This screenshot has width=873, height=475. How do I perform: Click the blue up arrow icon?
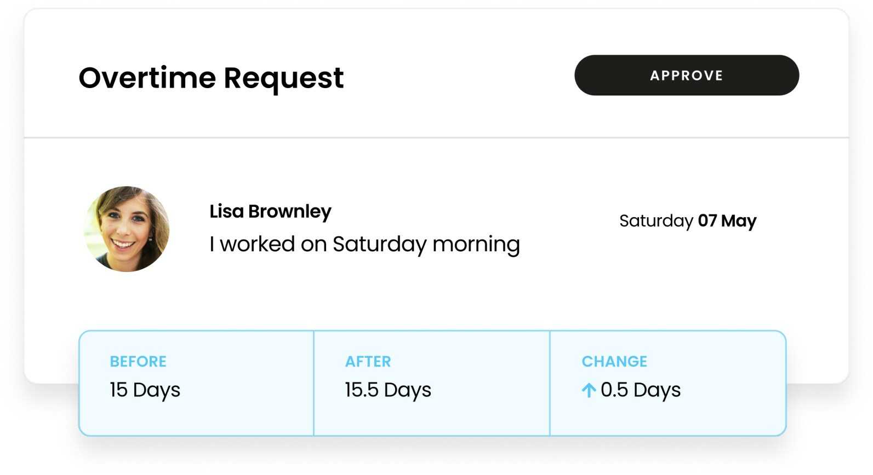[x=589, y=390]
